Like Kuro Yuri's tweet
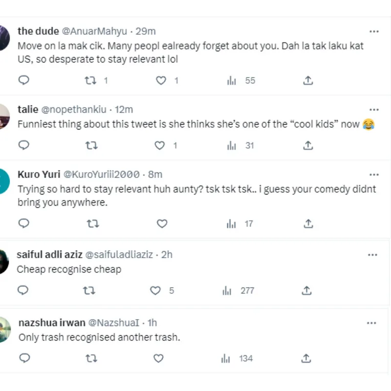Viewport: 391px width, 391px height. point(162,224)
